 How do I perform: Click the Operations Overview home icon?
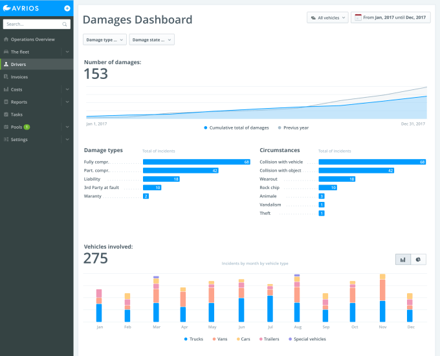coord(6,39)
